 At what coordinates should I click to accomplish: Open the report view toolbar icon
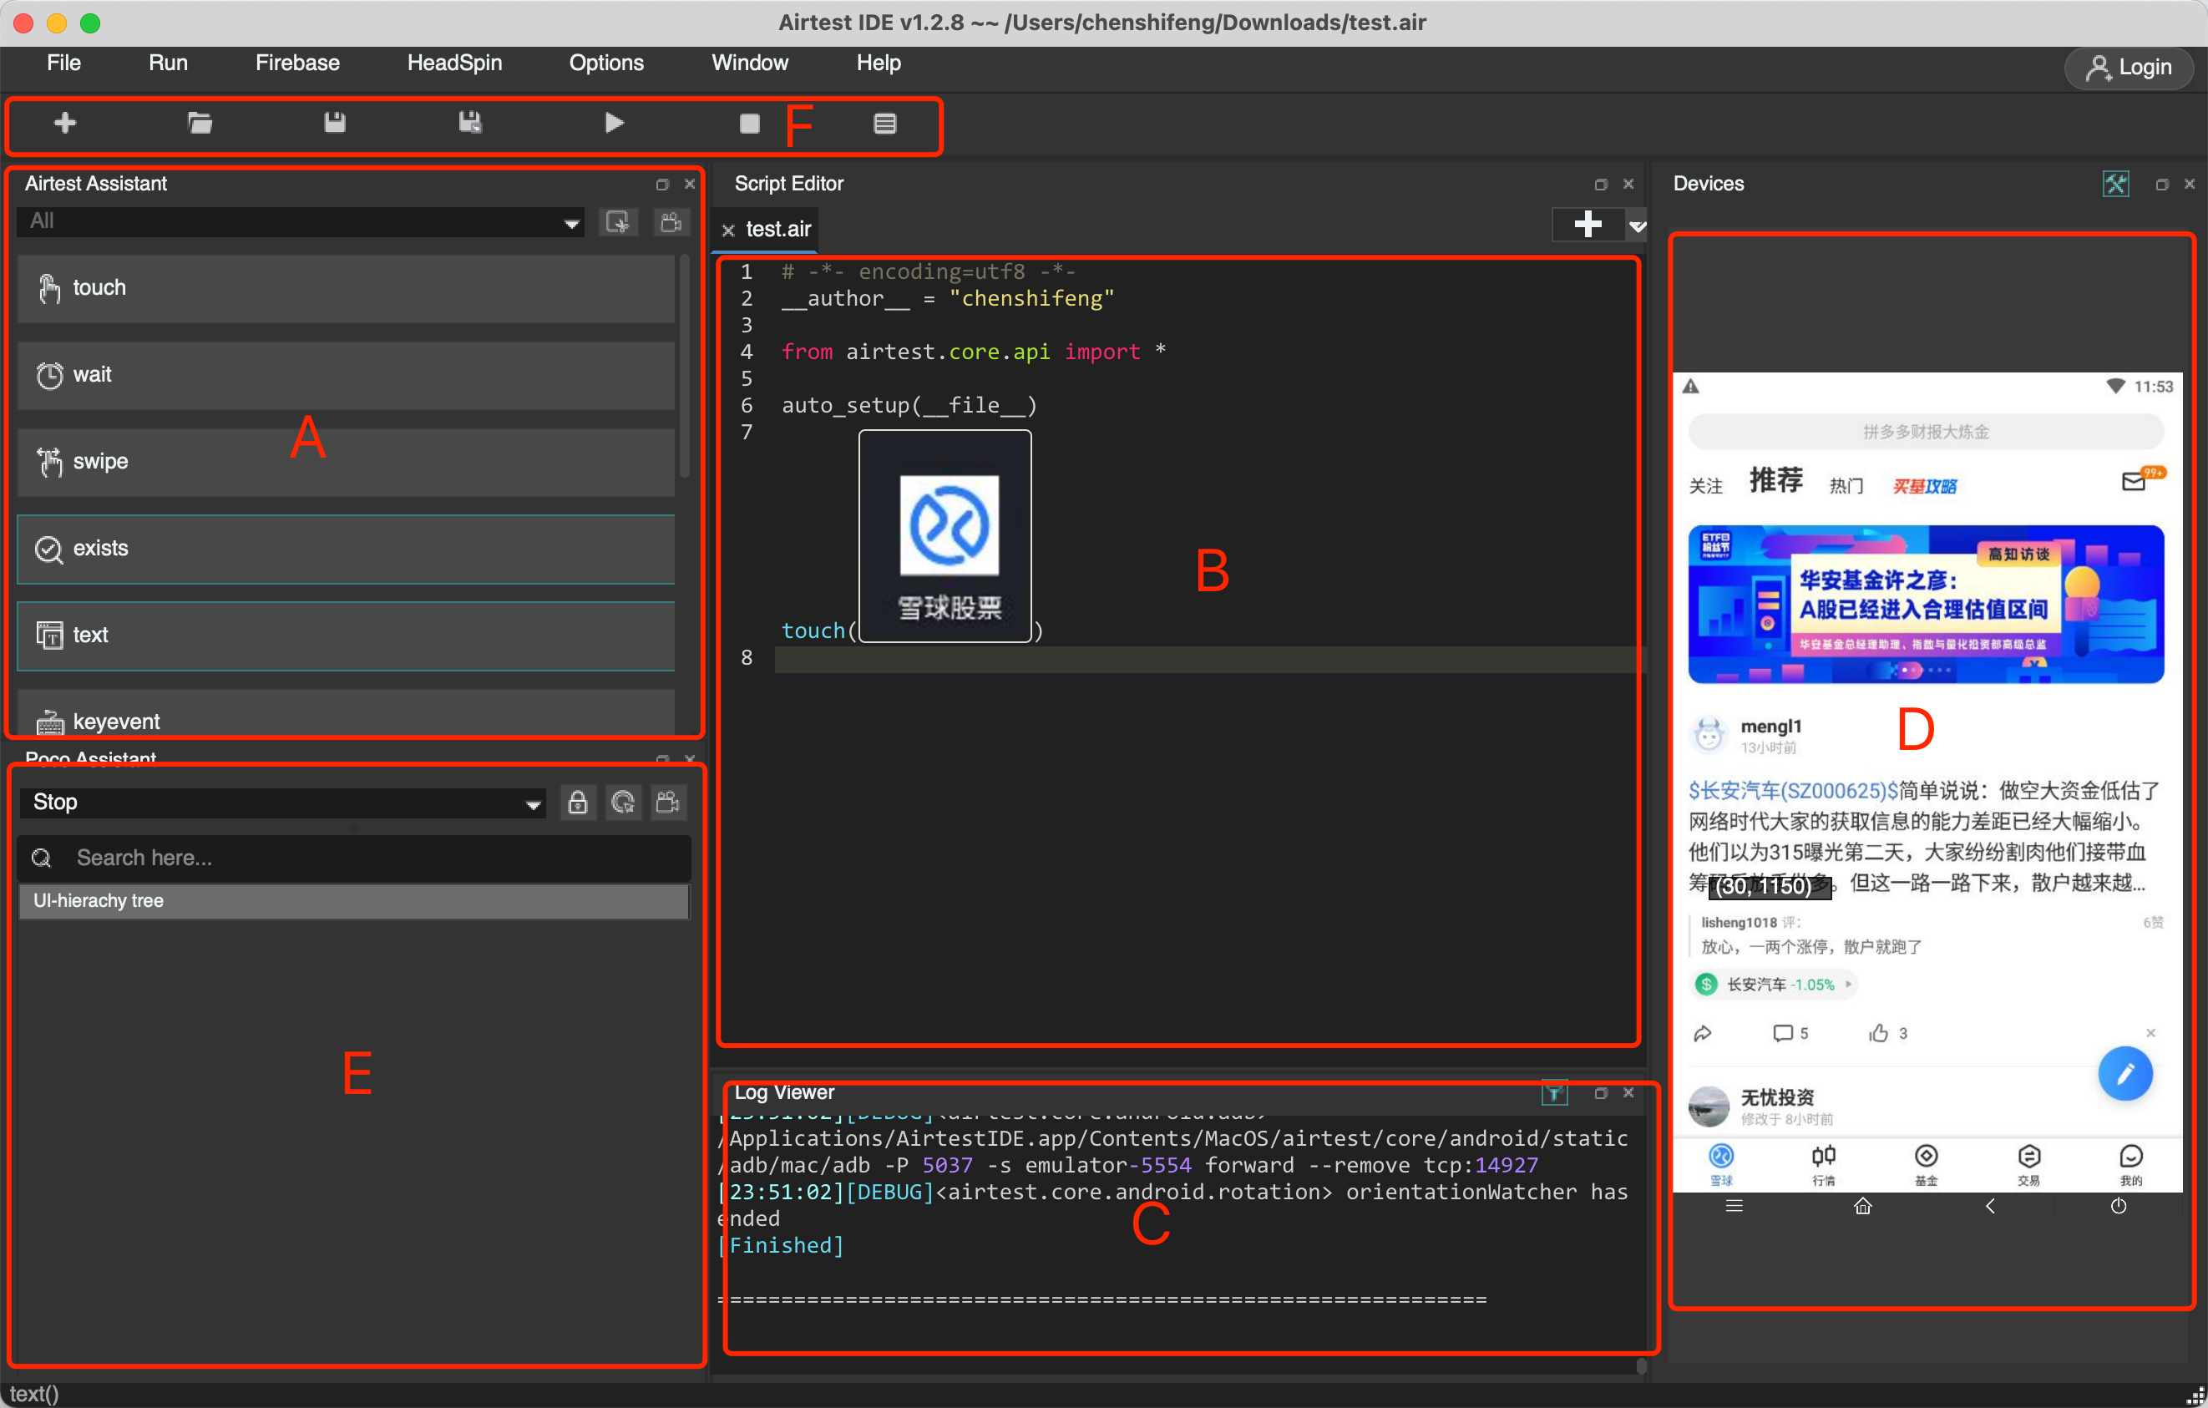click(x=884, y=123)
